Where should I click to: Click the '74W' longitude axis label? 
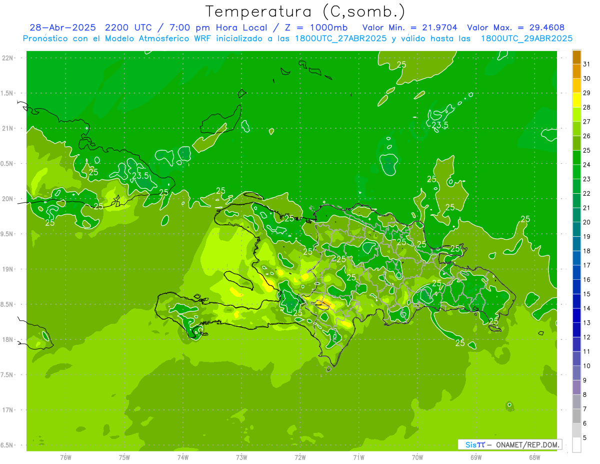click(x=183, y=457)
